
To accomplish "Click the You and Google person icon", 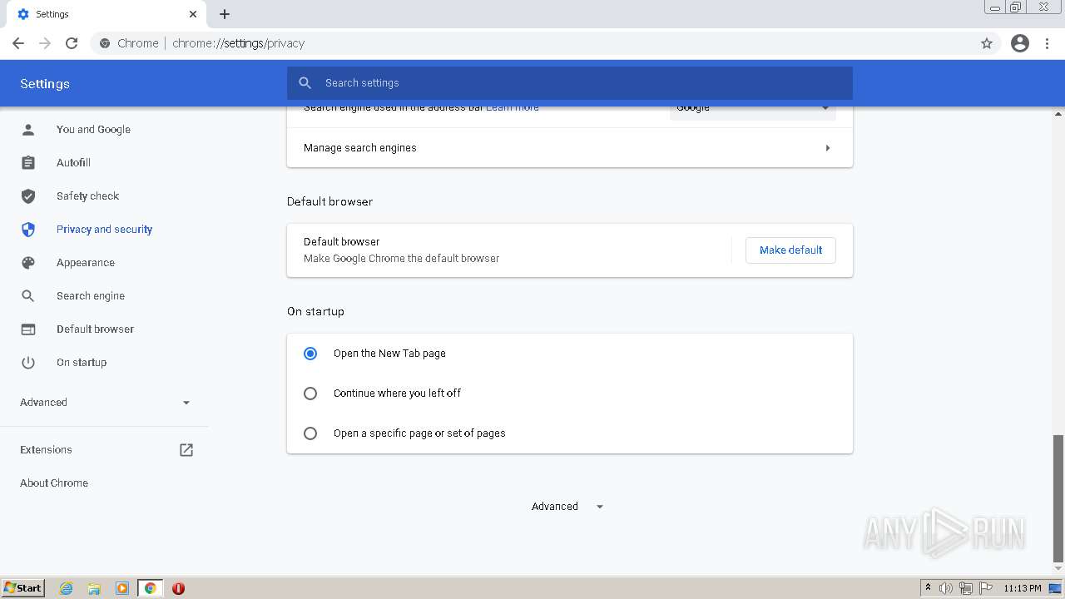I will point(28,130).
